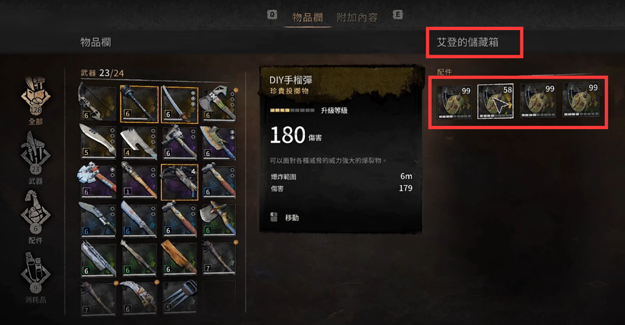Show the 消耗品 consumables category

click(36, 278)
